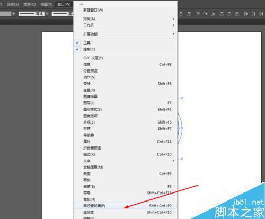Open the 外观(E) appearance panel

point(125,122)
